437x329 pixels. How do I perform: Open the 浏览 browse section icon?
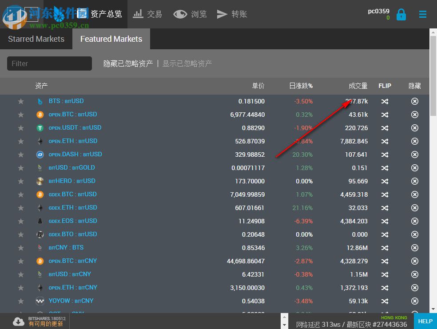point(180,14)
